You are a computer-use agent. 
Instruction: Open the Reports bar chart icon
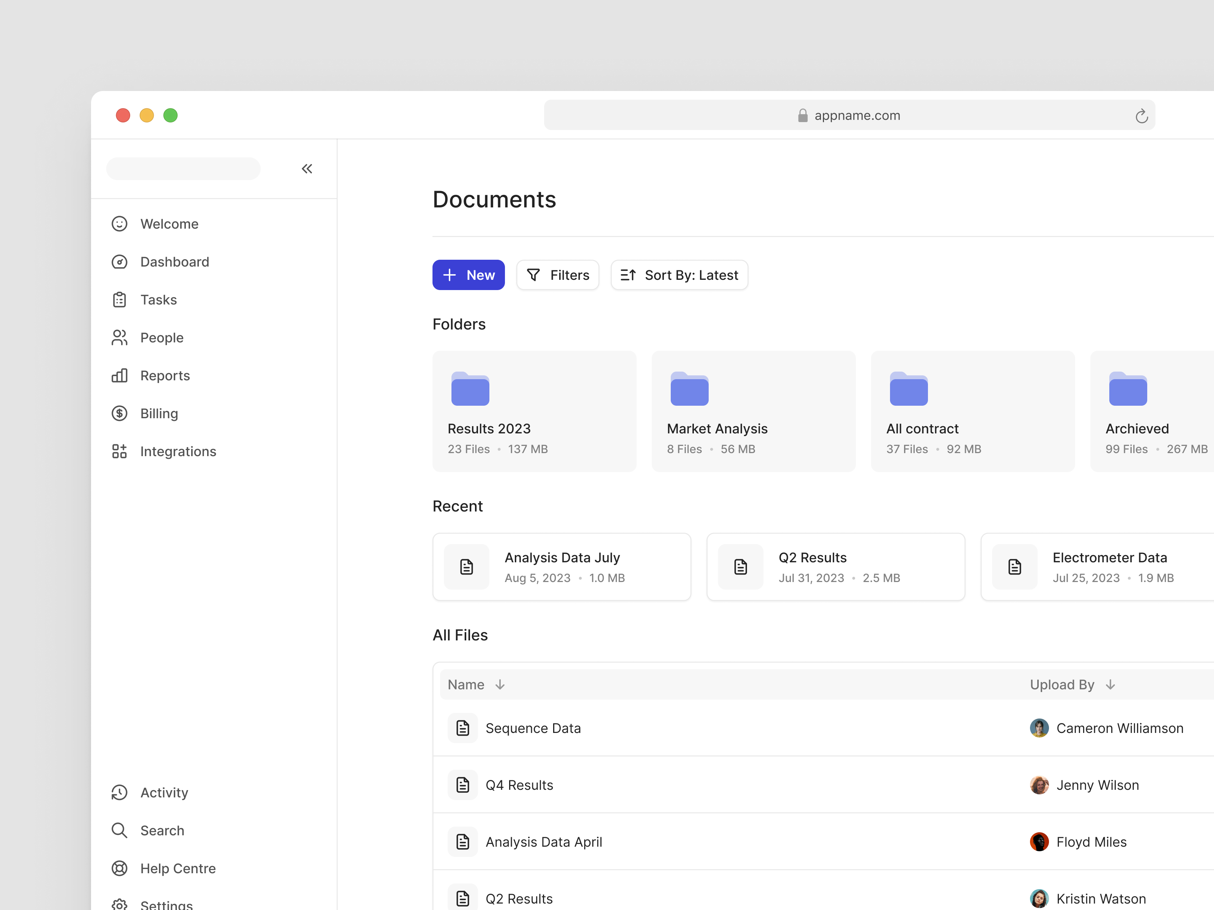pyautogui.click(x=119, y=375)
